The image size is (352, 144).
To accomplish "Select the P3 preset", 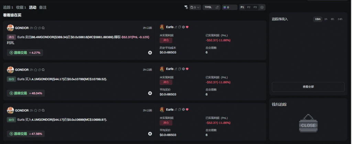I will click(255, 7).
